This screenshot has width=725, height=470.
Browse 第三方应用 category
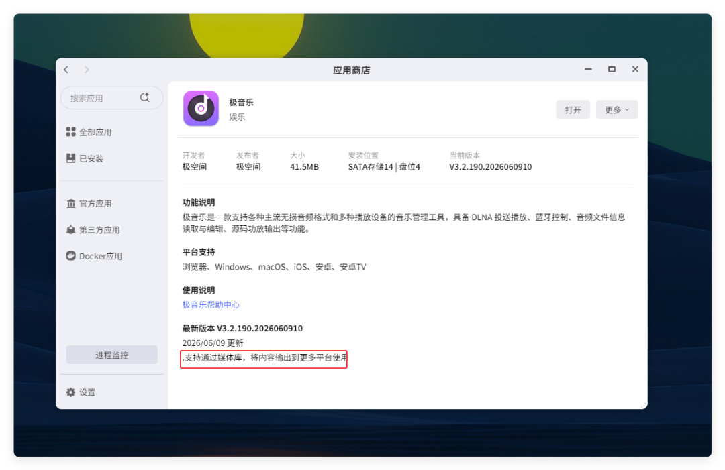[x=99, y=230]
